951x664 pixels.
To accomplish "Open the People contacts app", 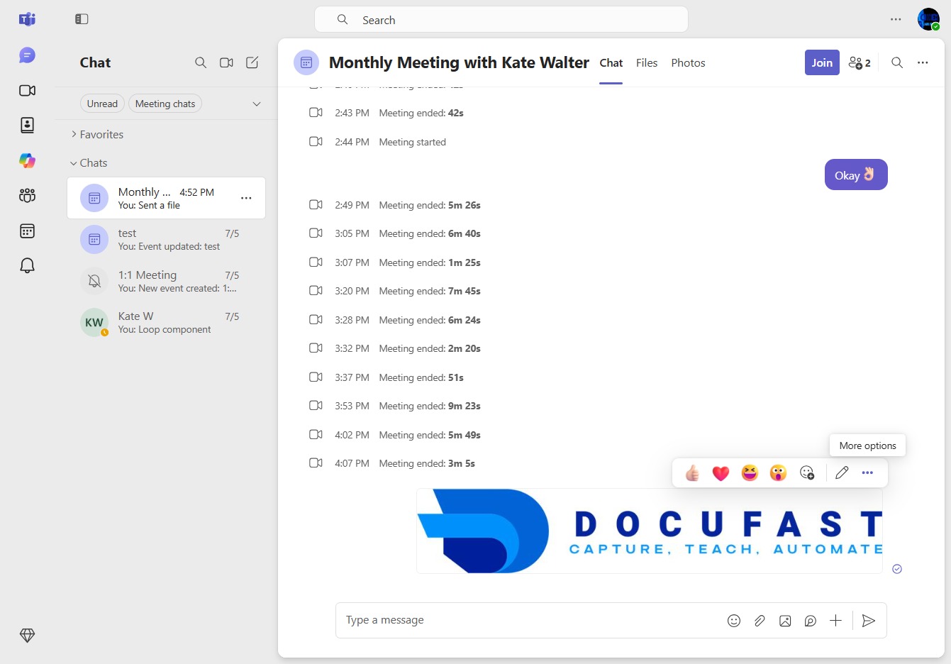I will point(27,125).
